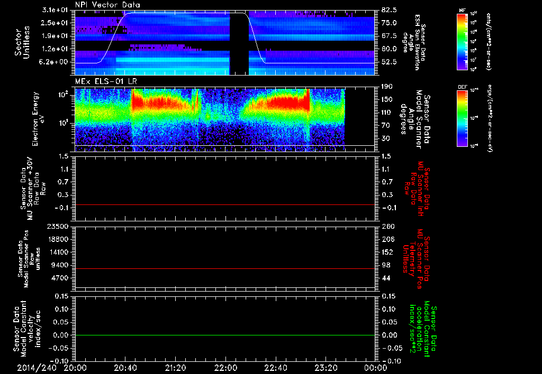The width and height of the screenshot is (542, 374).
Task: Click the red line in Scanner Pos plot
Action: pos(225,268)
